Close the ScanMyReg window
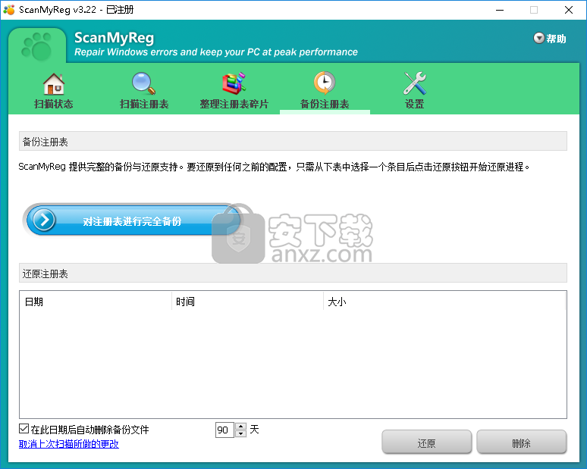 [569, 10]
